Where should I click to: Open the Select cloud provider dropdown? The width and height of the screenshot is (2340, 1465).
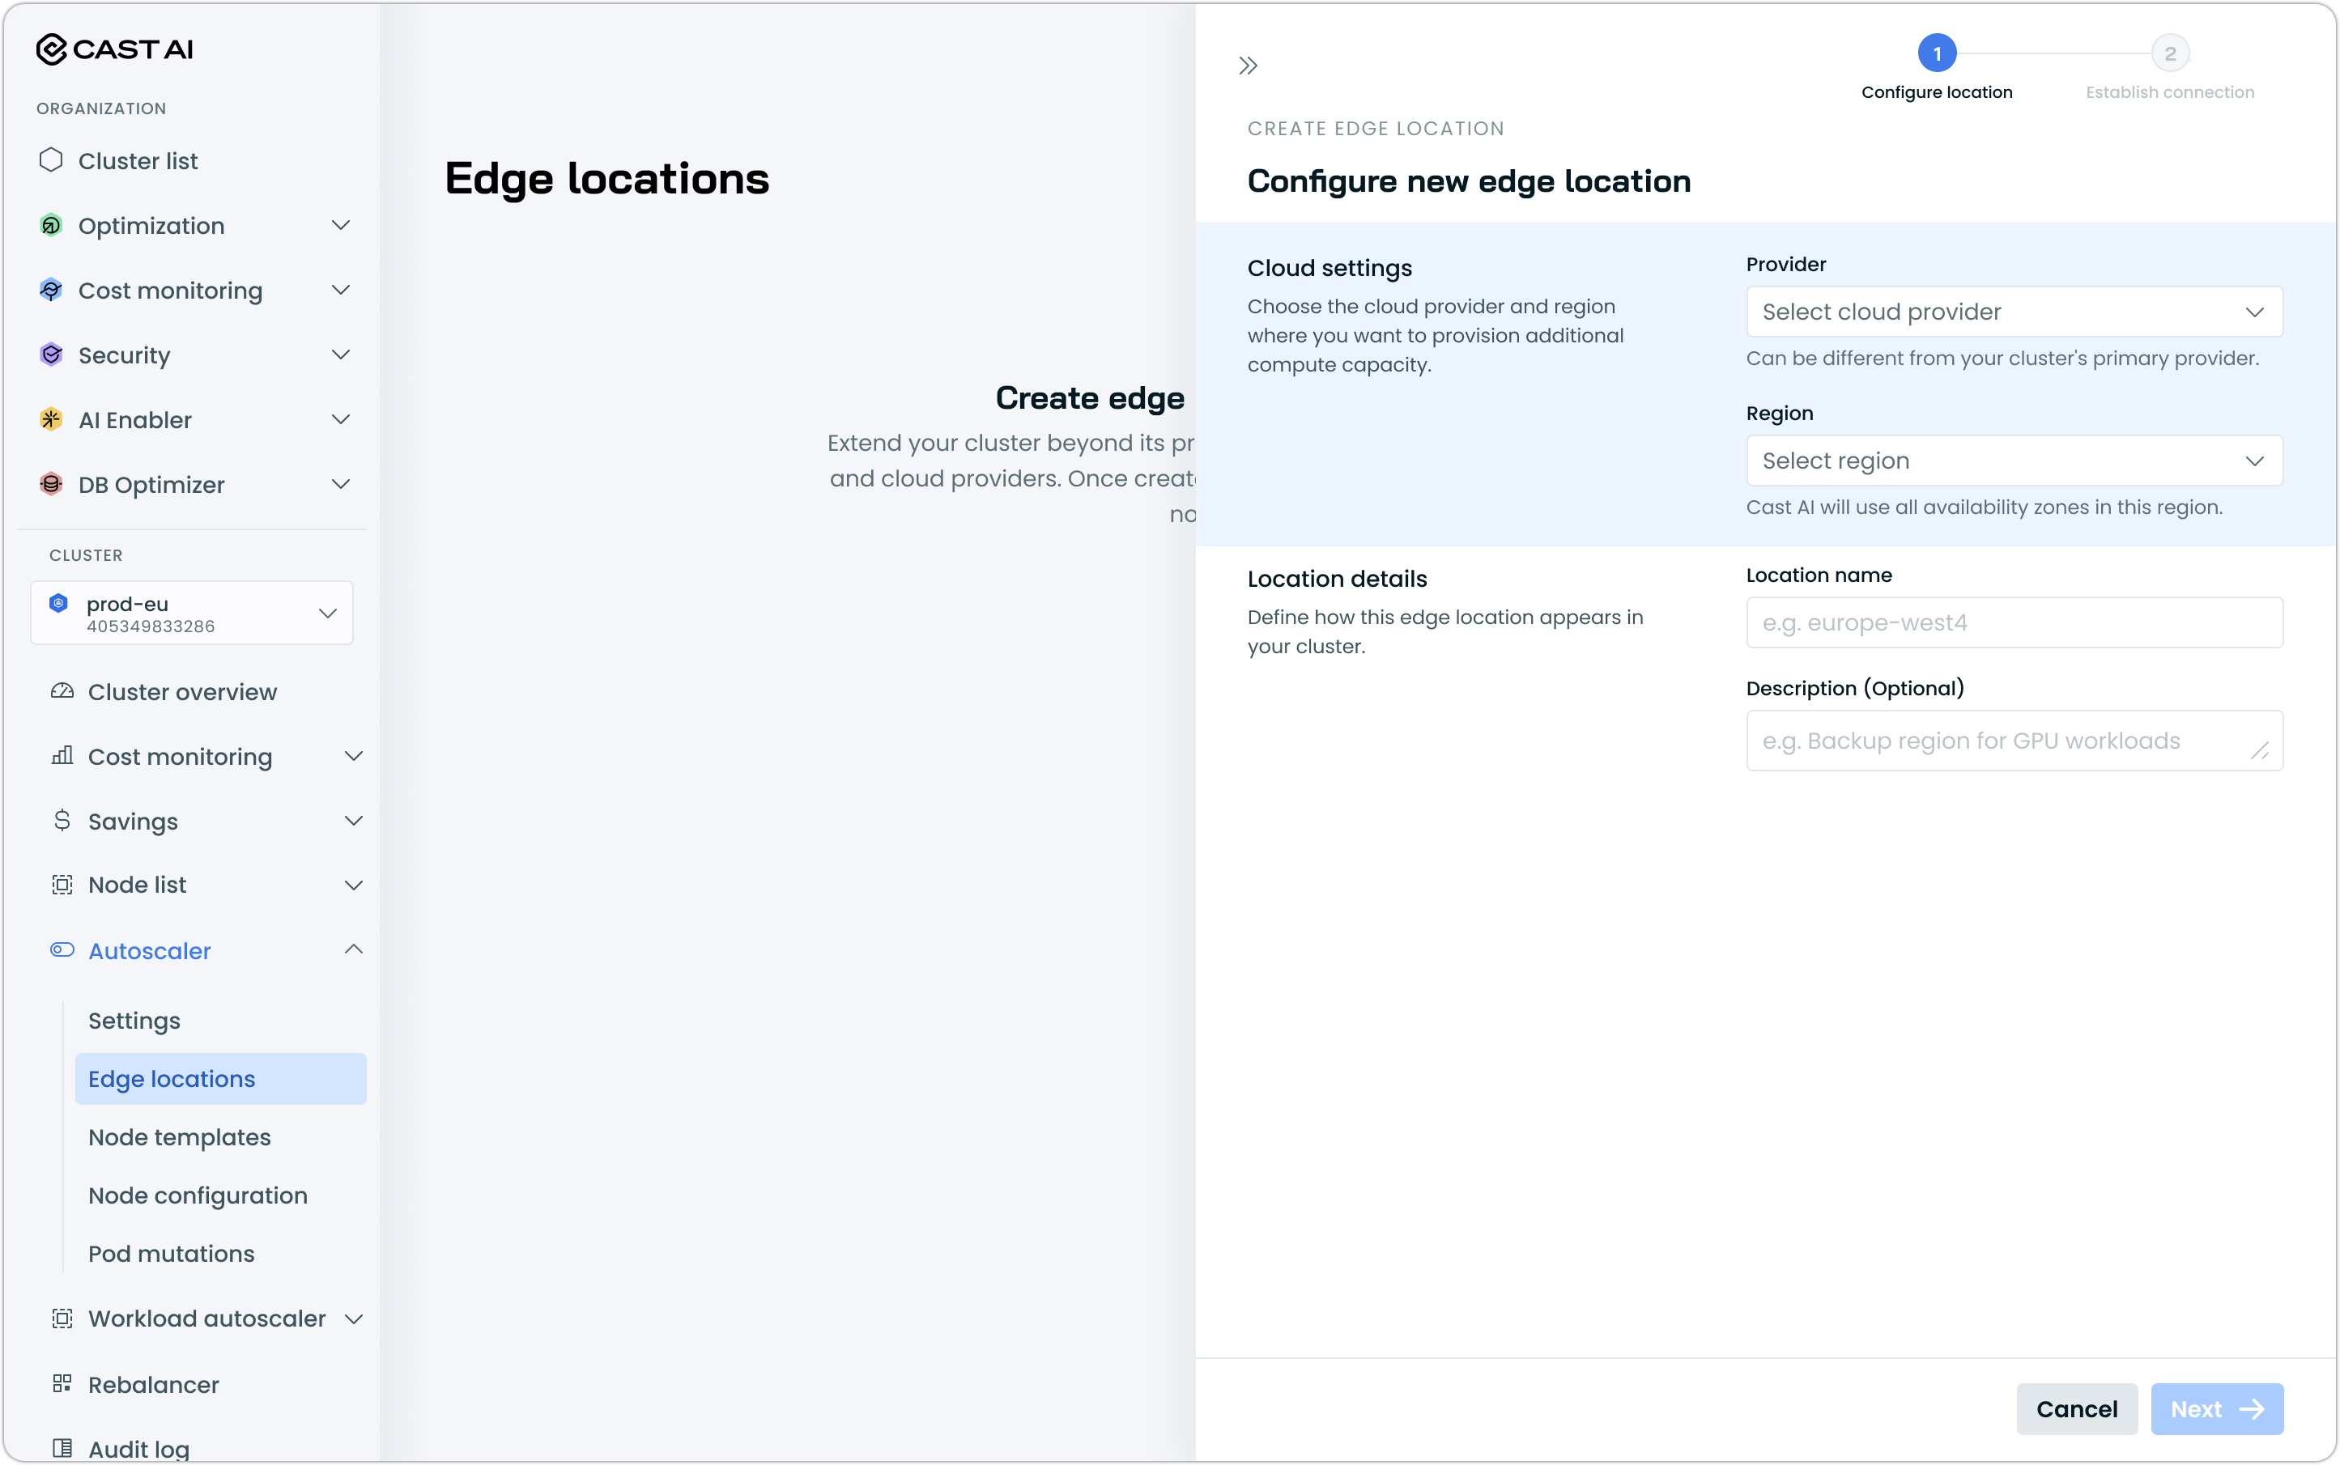click(2014, 312)
